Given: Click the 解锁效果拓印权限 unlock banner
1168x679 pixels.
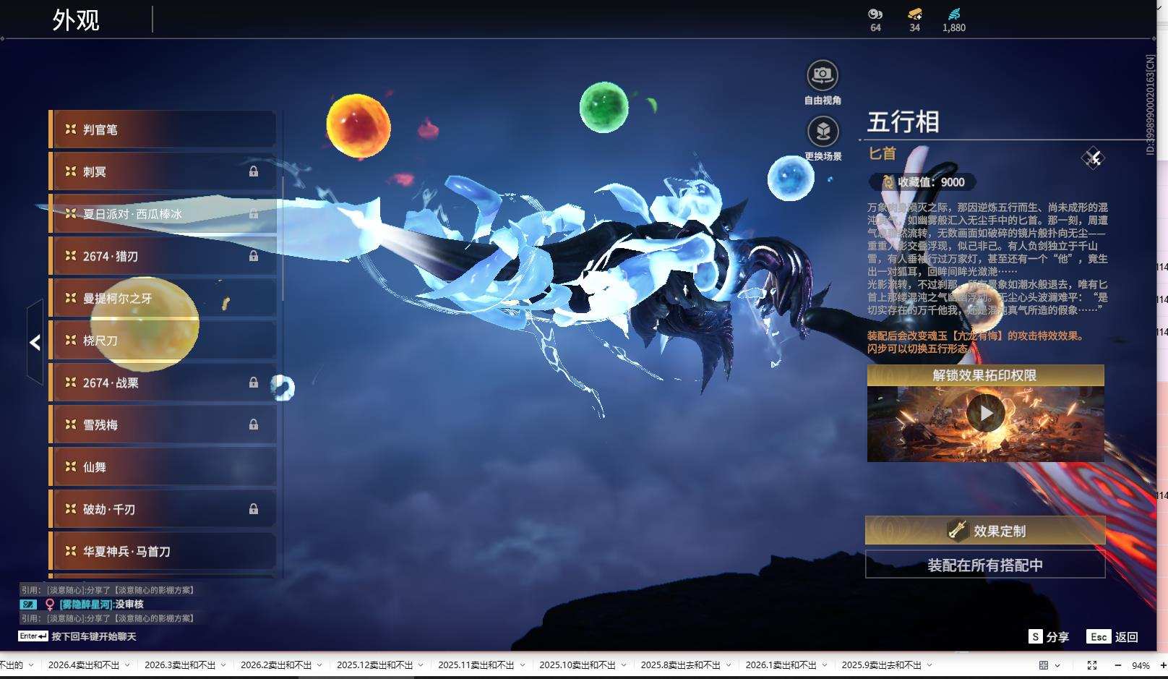Looking at the screenshot, I should tap(985, 375).
